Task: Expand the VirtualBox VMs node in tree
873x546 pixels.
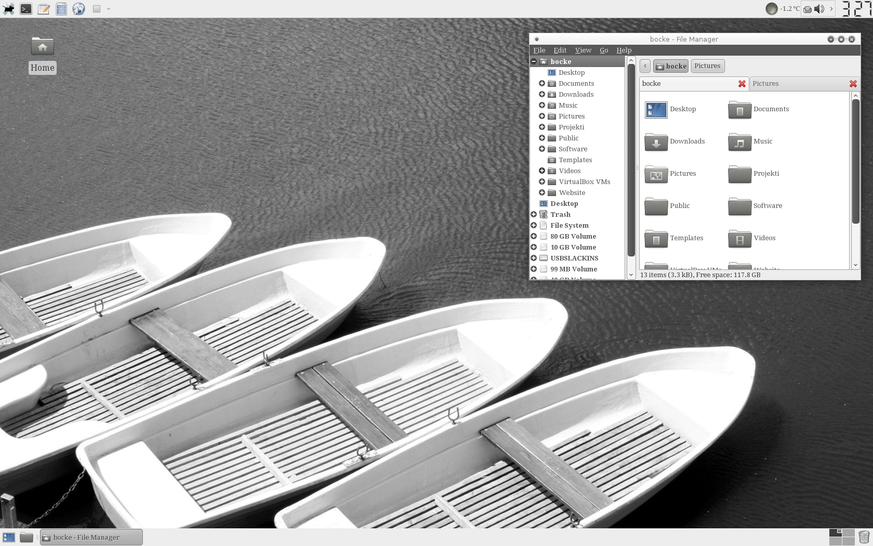Action: click(542, 181)
